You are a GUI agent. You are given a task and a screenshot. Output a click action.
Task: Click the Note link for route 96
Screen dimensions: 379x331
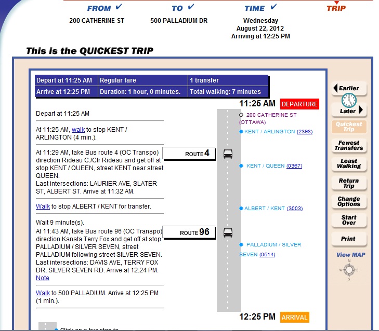(x=43, y=278)
